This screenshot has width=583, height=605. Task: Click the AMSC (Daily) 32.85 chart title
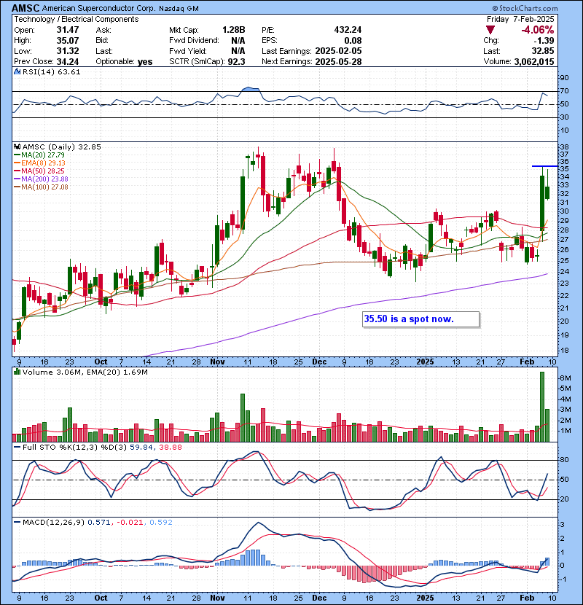[62, 147]
